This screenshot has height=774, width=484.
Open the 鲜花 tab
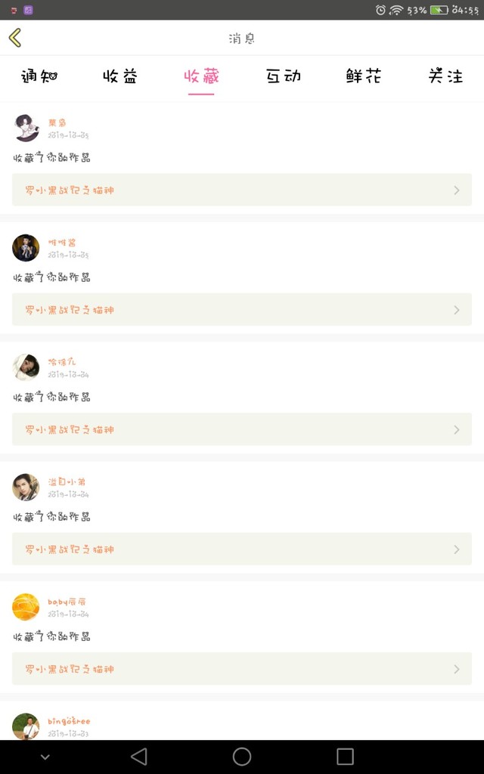coord(364,76)
